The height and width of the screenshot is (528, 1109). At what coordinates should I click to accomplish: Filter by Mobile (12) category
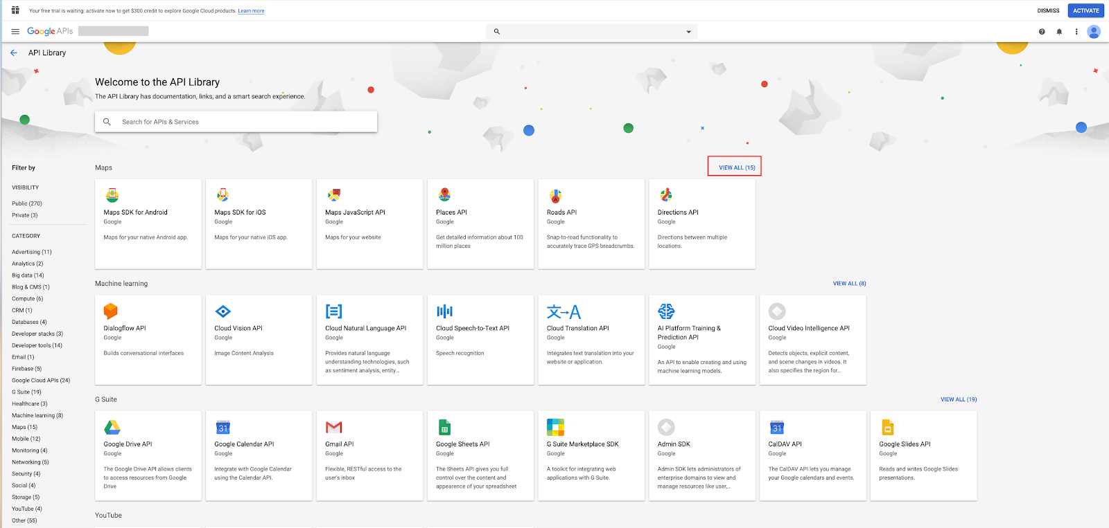point(26,439)
